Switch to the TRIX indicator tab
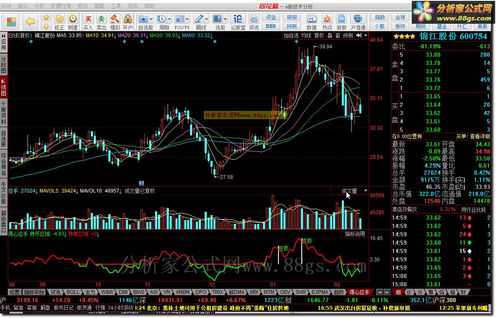Image resolution: width=496 pixels, height=318 pixels. 218,292
